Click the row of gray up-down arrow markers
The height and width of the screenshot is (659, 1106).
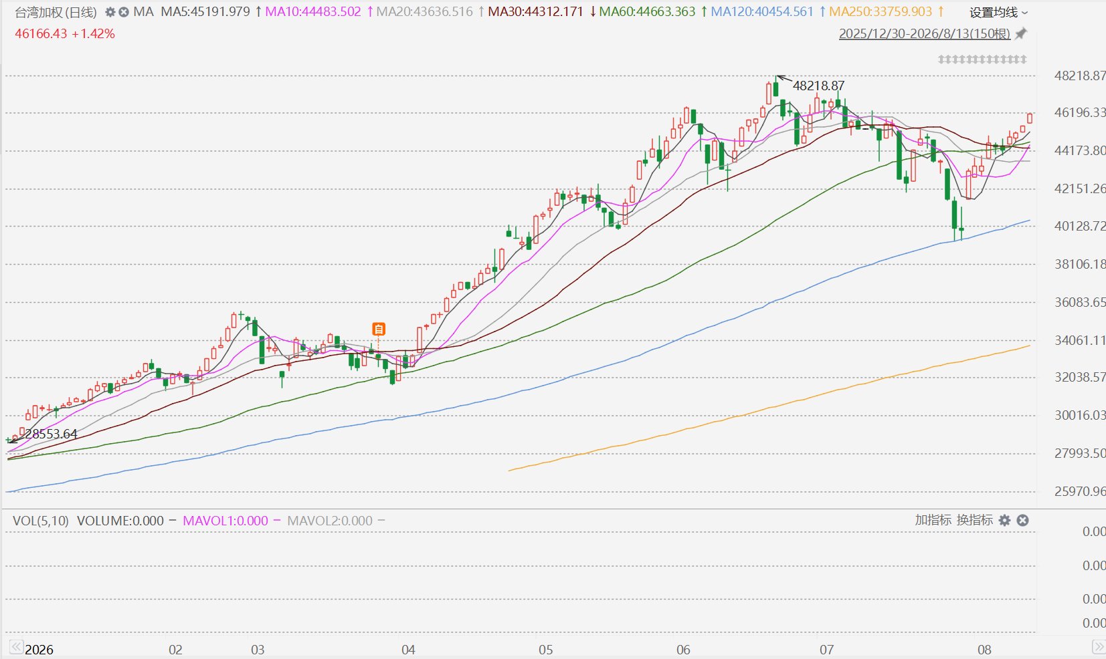[x=982, y=59]
